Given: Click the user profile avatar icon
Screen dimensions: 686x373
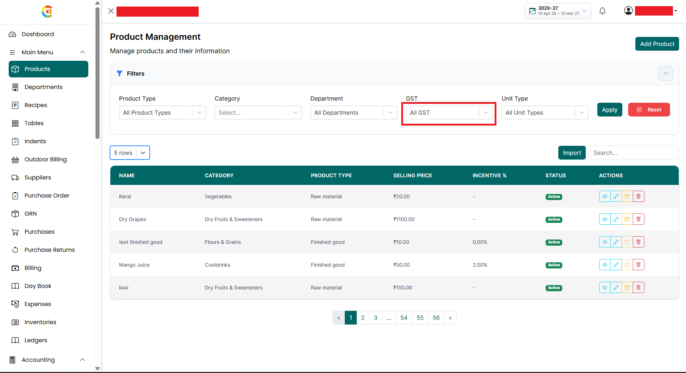Looking at the screenshot, I should (x=628, y=11).
